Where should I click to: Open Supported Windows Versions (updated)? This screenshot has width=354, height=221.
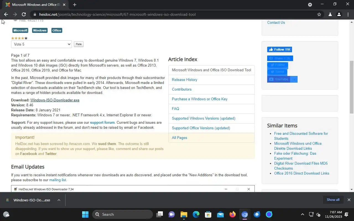pos(204,119)
